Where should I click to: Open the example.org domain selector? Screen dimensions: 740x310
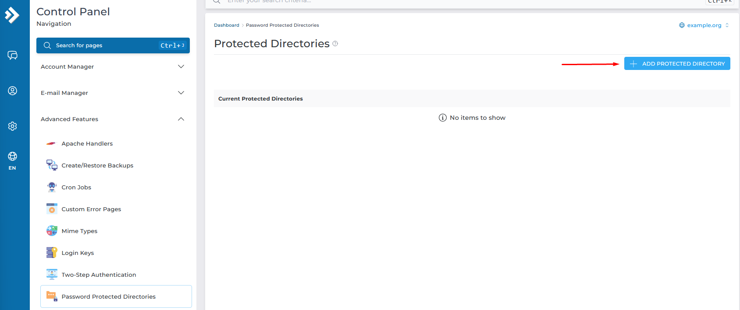coord(704,25)
